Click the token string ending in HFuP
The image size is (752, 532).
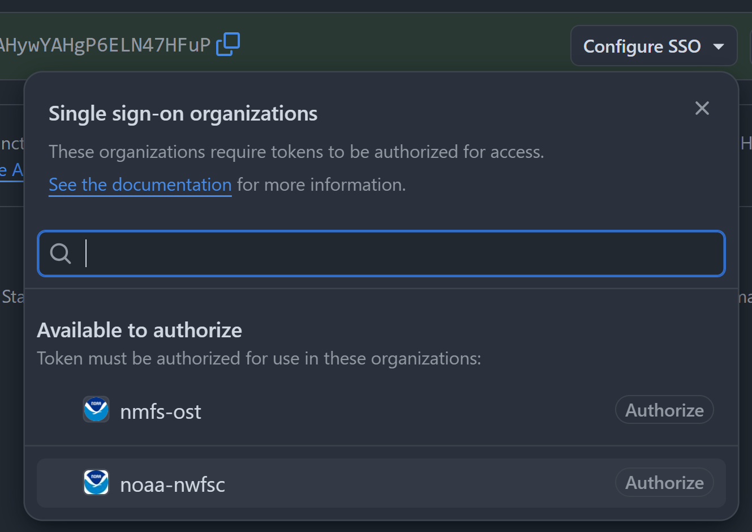(x=105, y=45)
